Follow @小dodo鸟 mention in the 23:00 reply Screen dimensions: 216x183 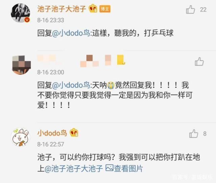pyautogui.click(x=71, y=85)
